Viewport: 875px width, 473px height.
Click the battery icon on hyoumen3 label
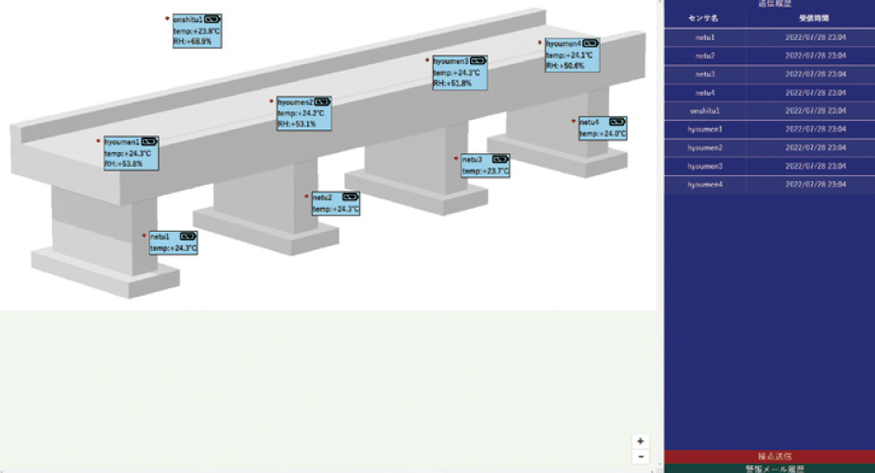pyautogui.click(x=478, y=60)
